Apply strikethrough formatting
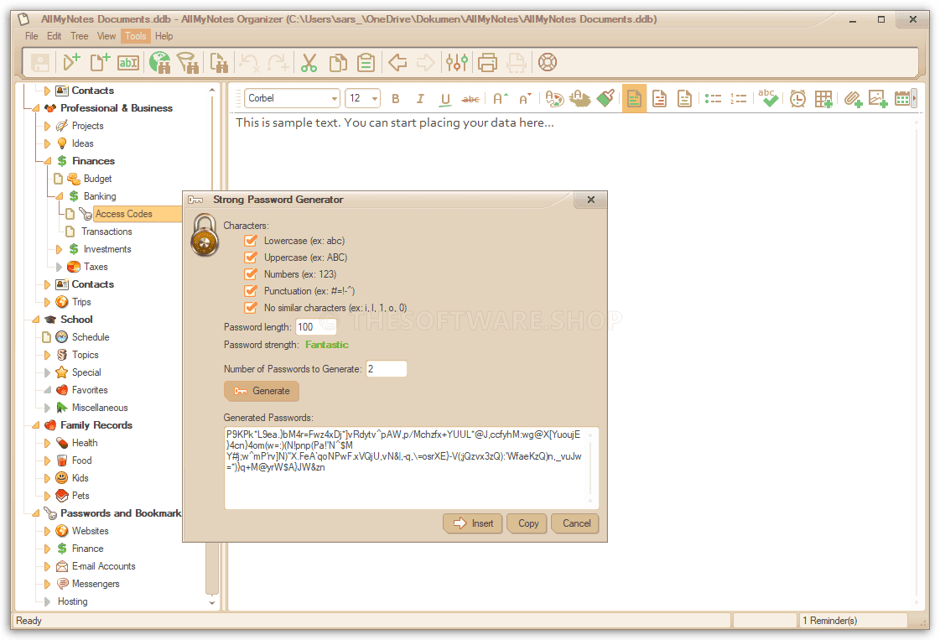This screenshot has height=640, width=940. [470, 99]
